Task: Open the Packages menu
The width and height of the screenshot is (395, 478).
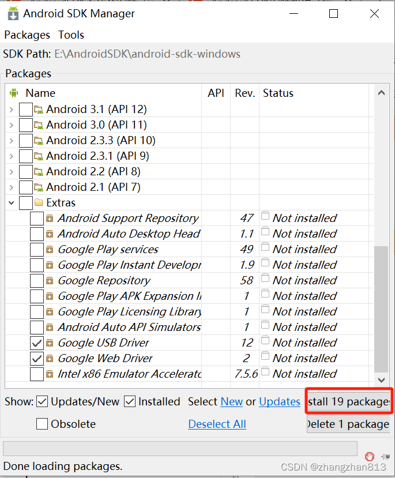Action: click(27, 35)
